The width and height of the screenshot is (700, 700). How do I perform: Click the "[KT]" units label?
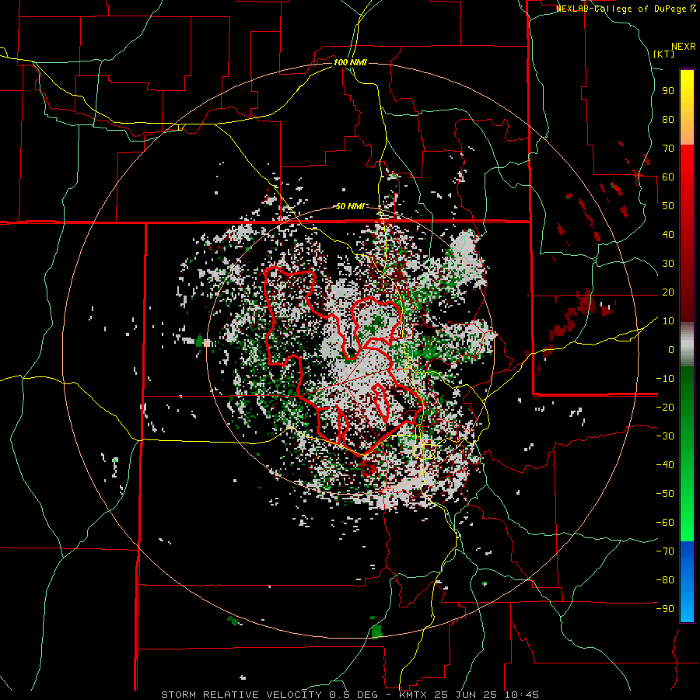(664, 54)
